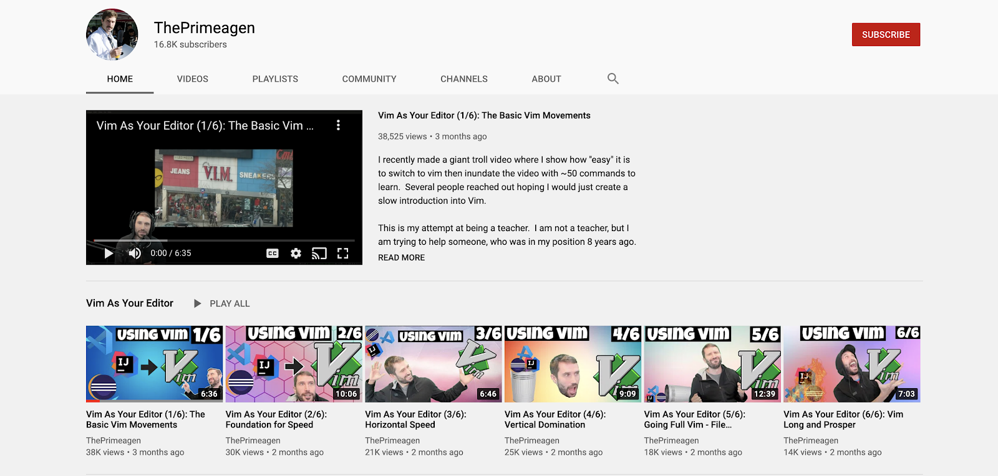Toggle closed captions on the video
This screenshot has height=476, width=998.
[x=273, y=254]
